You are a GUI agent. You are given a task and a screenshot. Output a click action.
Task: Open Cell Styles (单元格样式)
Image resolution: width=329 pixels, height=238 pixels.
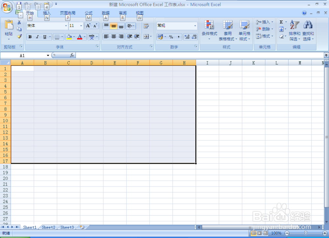point(244,30)
